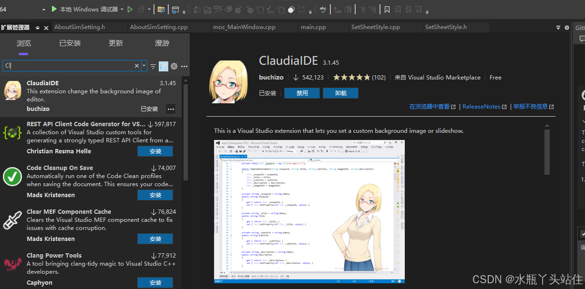Image resolution: width=585 pixels, height=289 pixels.
Task: Open the hot reload flame dropdown arrow
Action: 149,10
